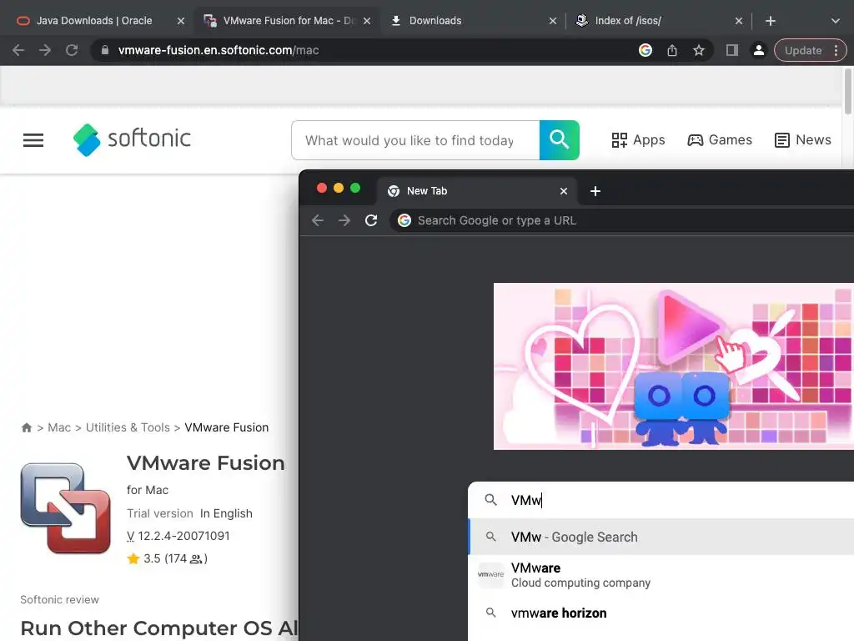This screenshot has height=641, width=854.
Task: Click the lock icon beside the softonic.com URL
Action: [x=105, y=50]
